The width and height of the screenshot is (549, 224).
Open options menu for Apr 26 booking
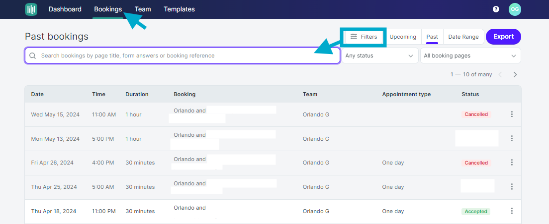coord(512,163)
